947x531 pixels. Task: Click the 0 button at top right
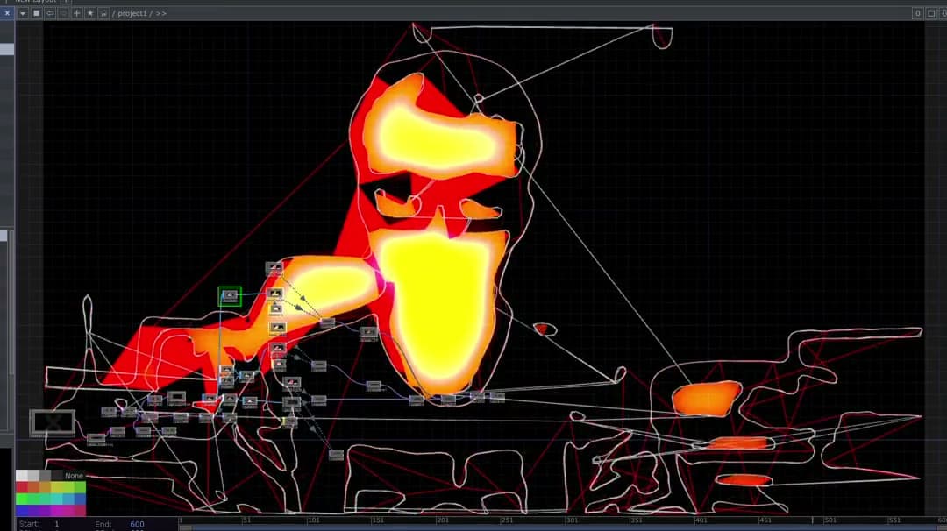click(x=917, y=12)
